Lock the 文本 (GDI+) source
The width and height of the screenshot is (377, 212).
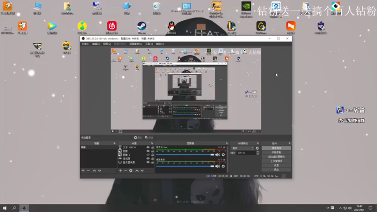152,147
